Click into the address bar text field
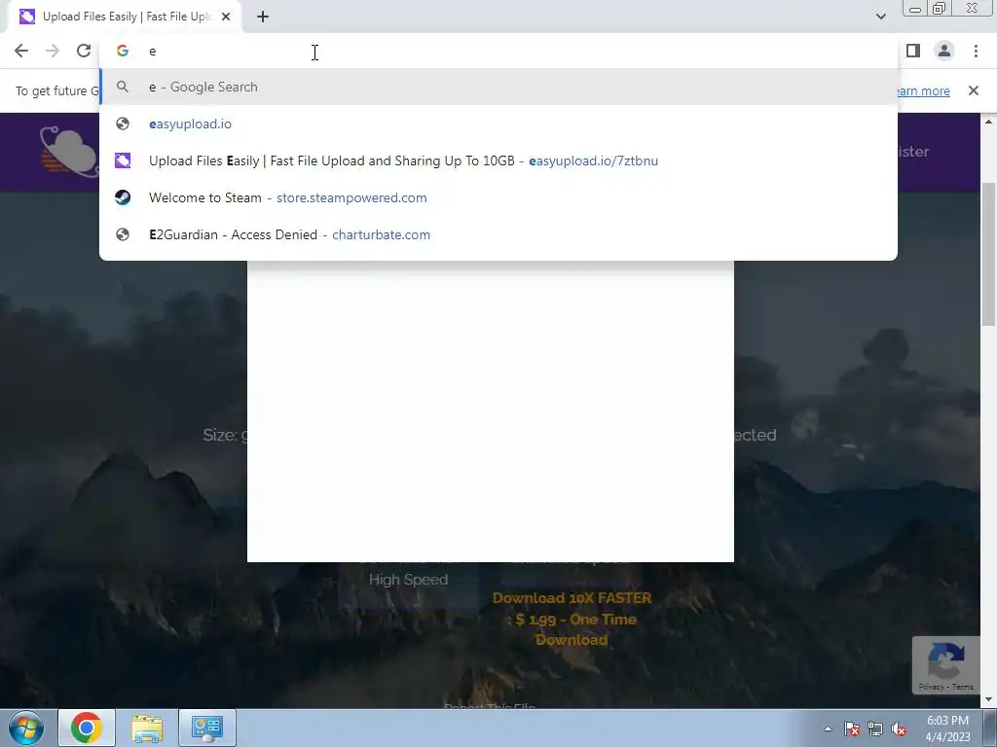Viewport: 997px width, 747px height. tap(498, 51)
